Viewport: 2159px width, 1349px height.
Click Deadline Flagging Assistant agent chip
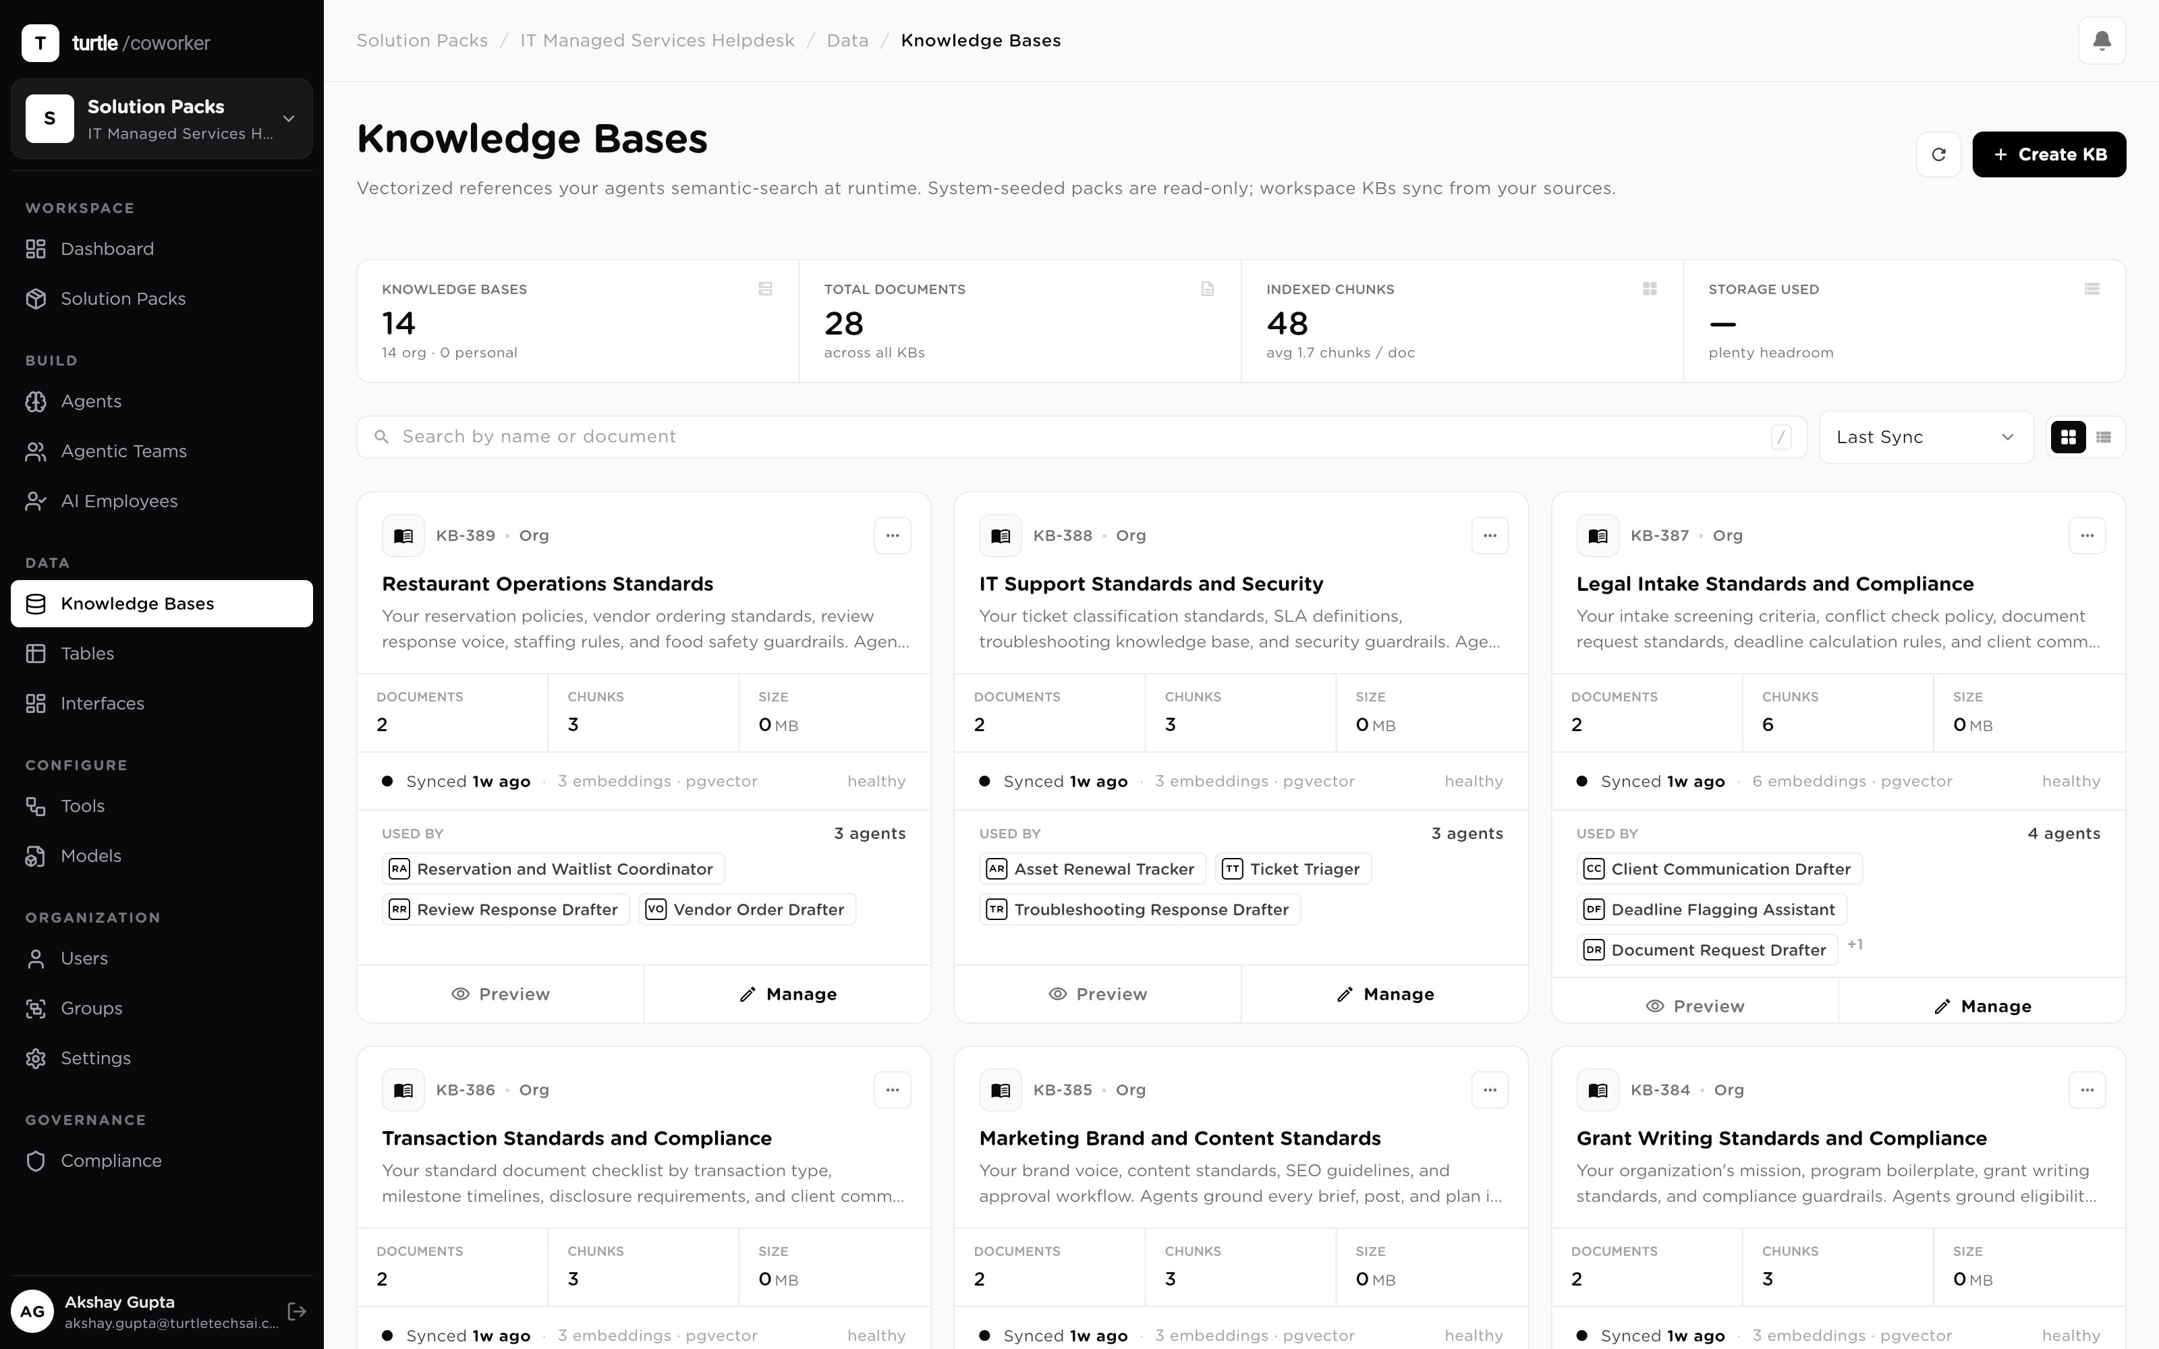pos(1712,909)
